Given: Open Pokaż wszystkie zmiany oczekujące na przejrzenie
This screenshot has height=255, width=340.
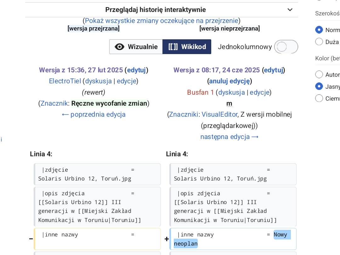Looking at the screenshot, I should click(x=161, y=21).
